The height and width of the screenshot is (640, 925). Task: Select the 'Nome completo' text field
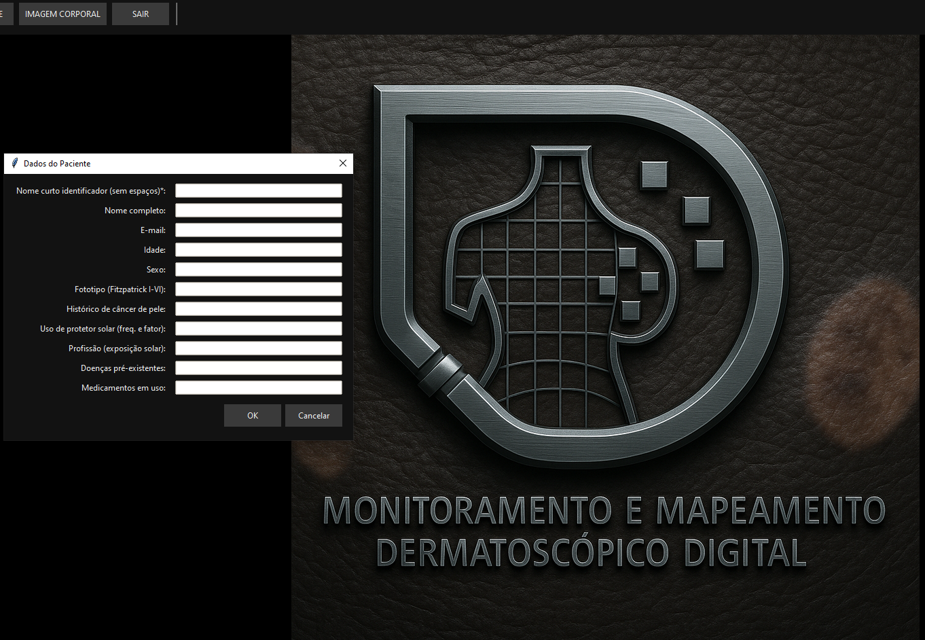[x=258, y=210]
